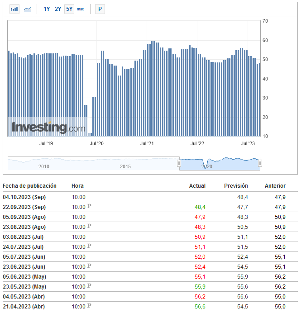Click the forecast value 47,7

[243, 207]
